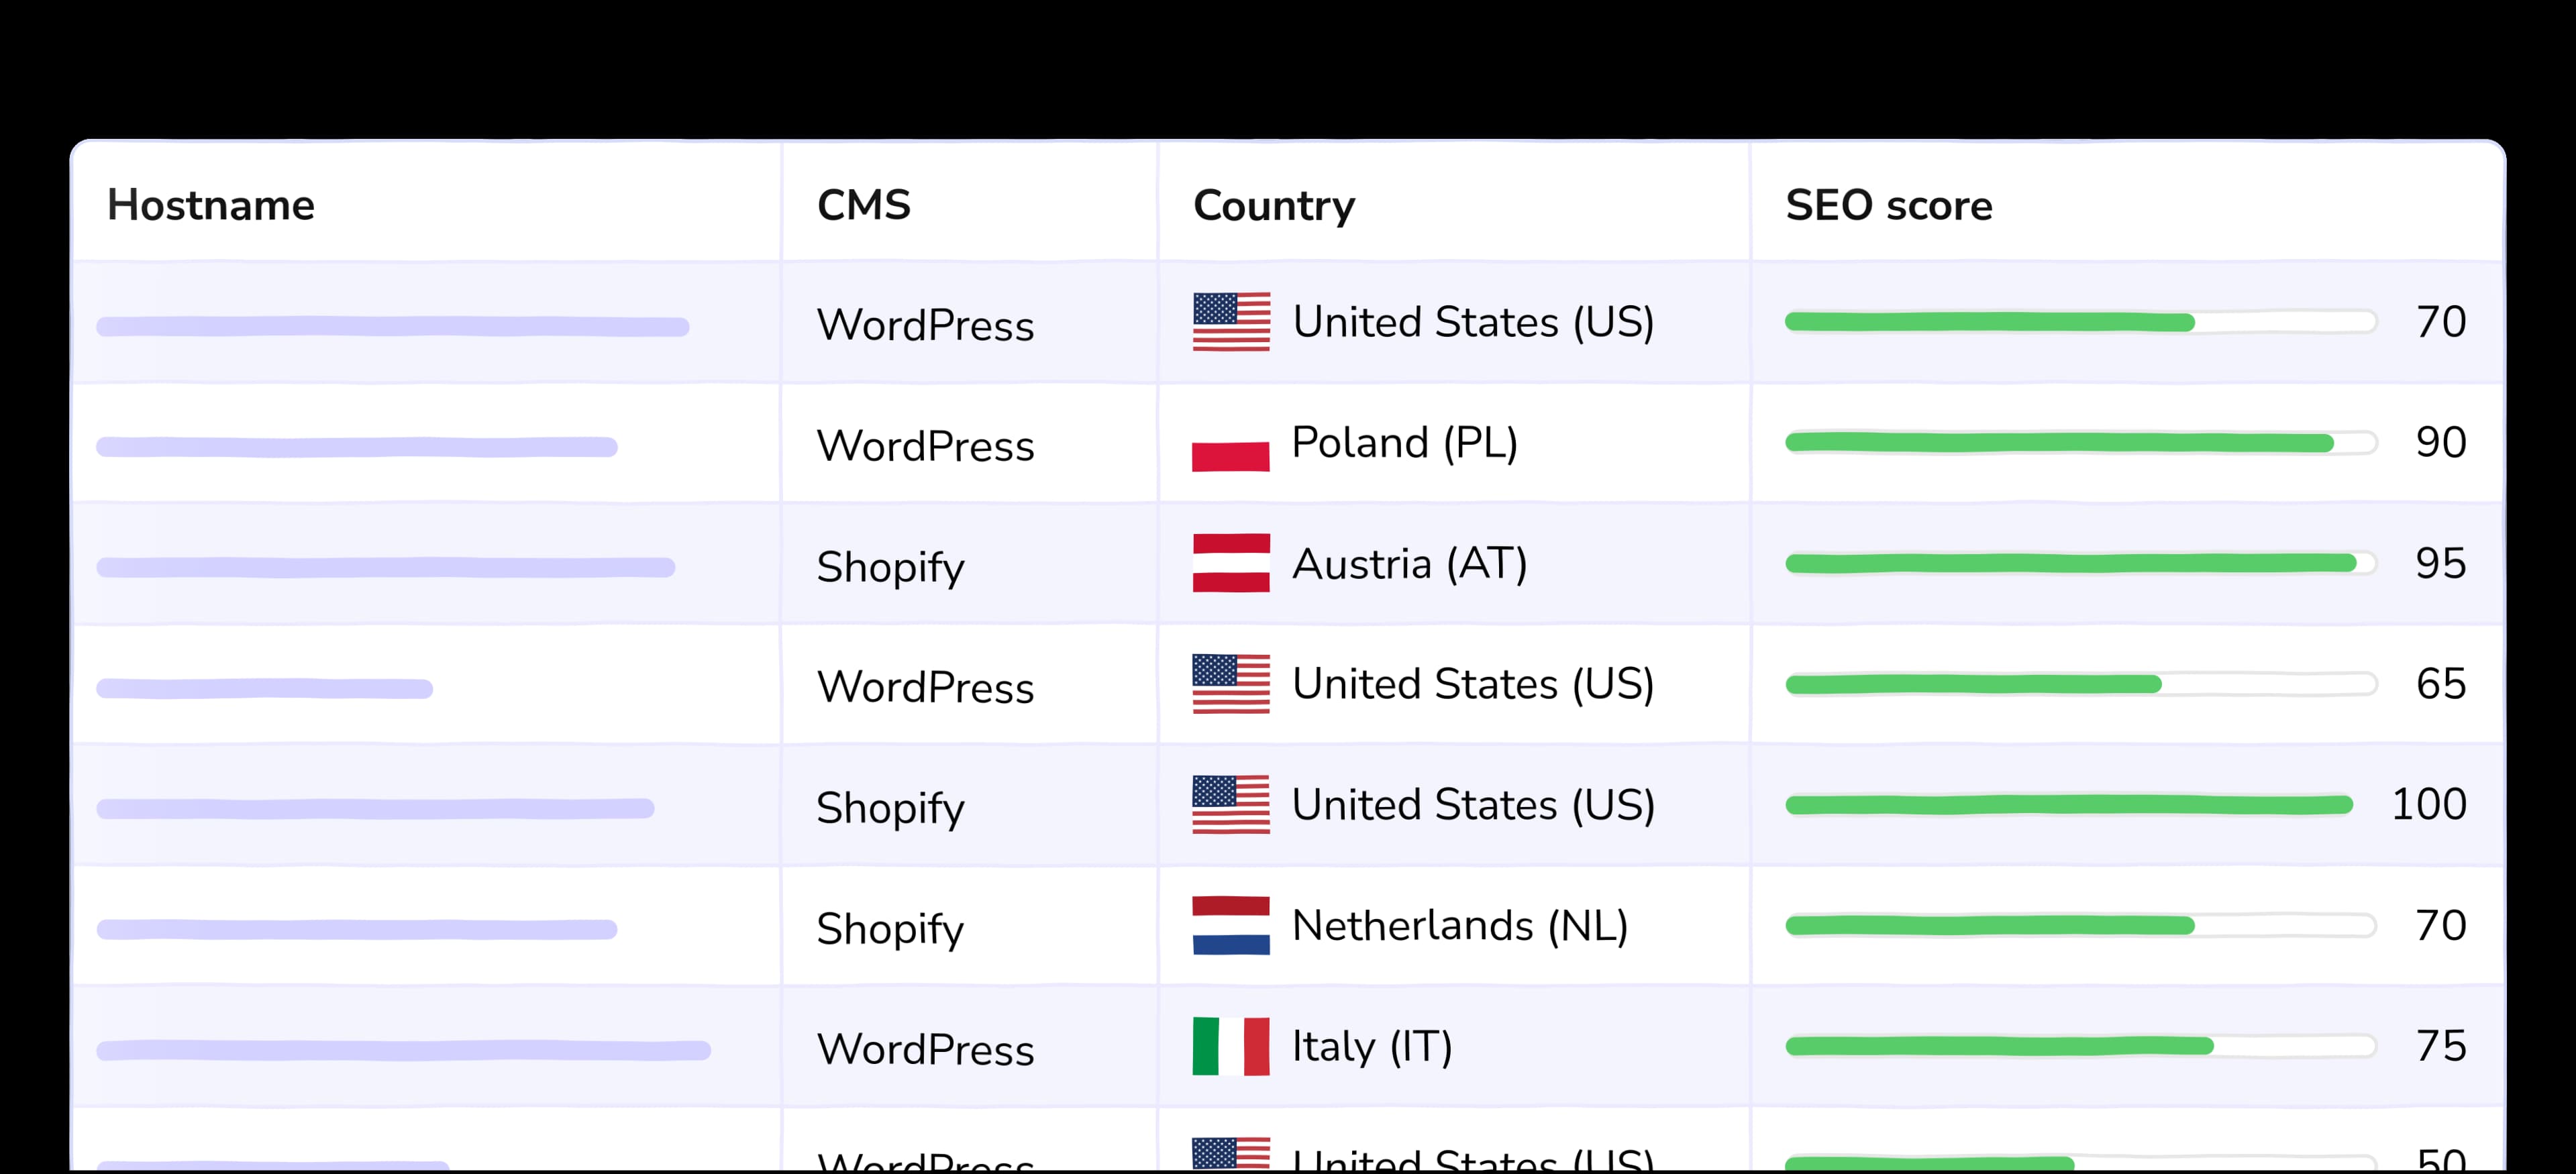Click the US flag in the first table row
Viewport: 2576px width, 1174px height.
[1230, 322]
